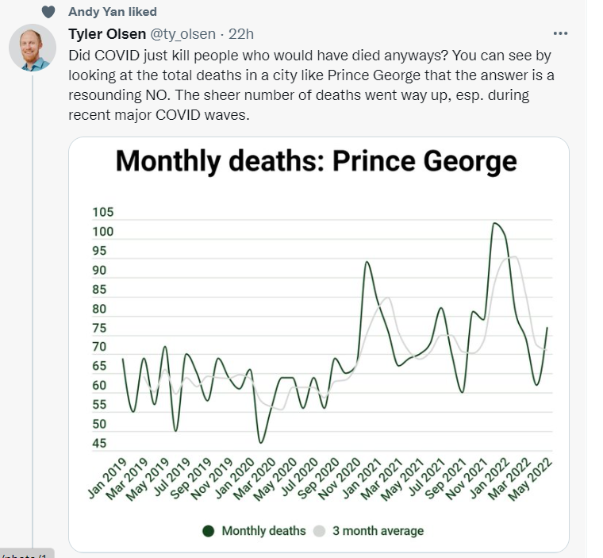The width and height of the screenshot is (603, 558).
Task: Click the 3 month average legend text
Action: (x=378, y=531)
